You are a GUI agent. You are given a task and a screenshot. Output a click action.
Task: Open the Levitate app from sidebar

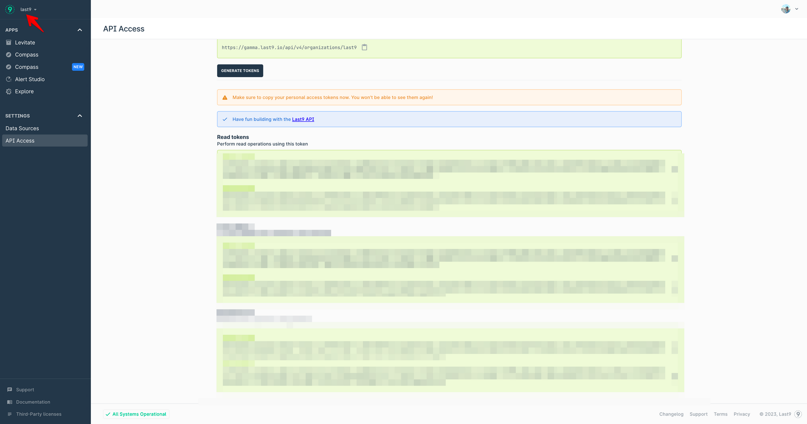25,42
